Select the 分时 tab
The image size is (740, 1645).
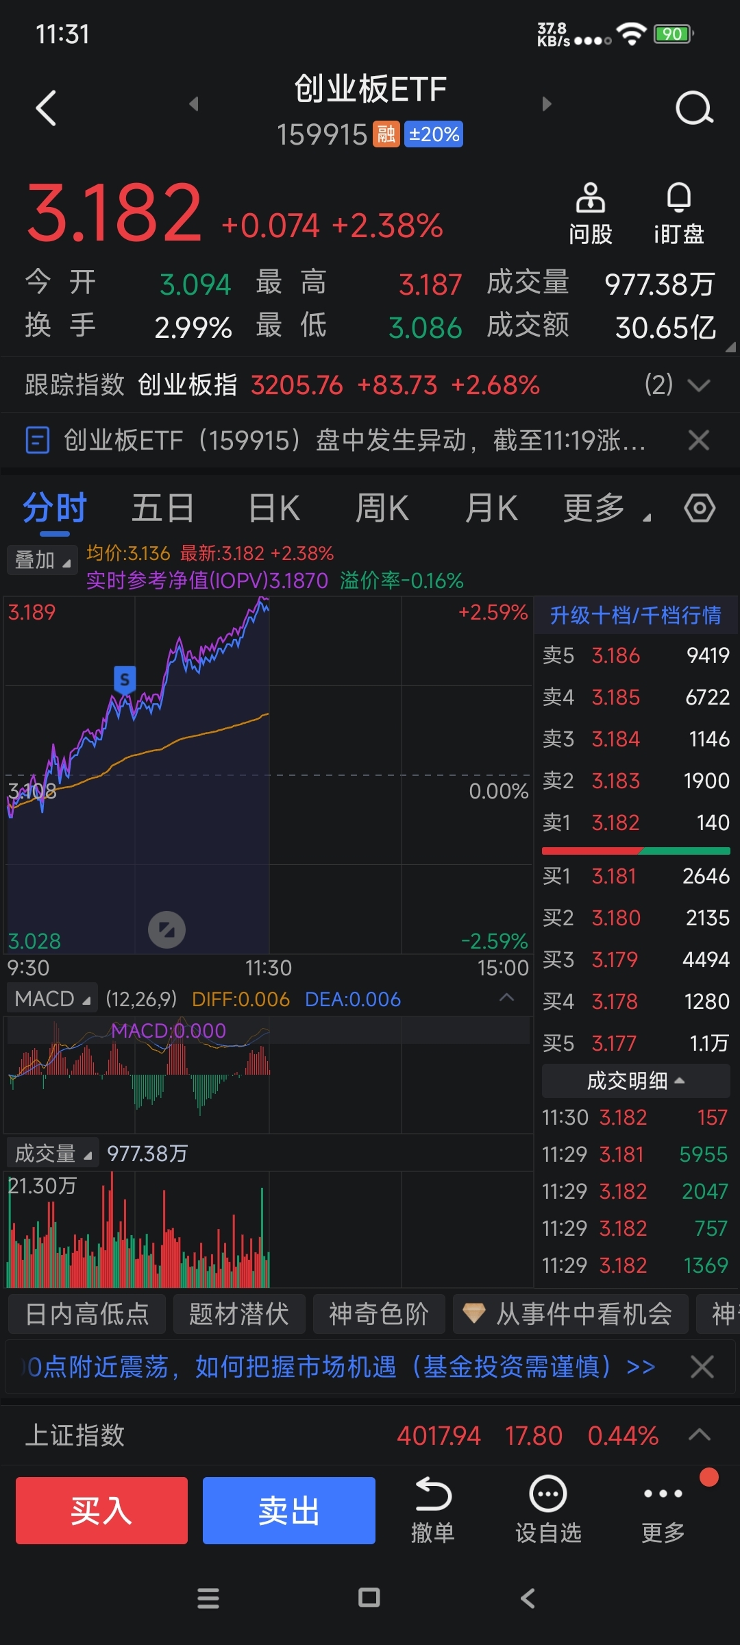(55, 509)
